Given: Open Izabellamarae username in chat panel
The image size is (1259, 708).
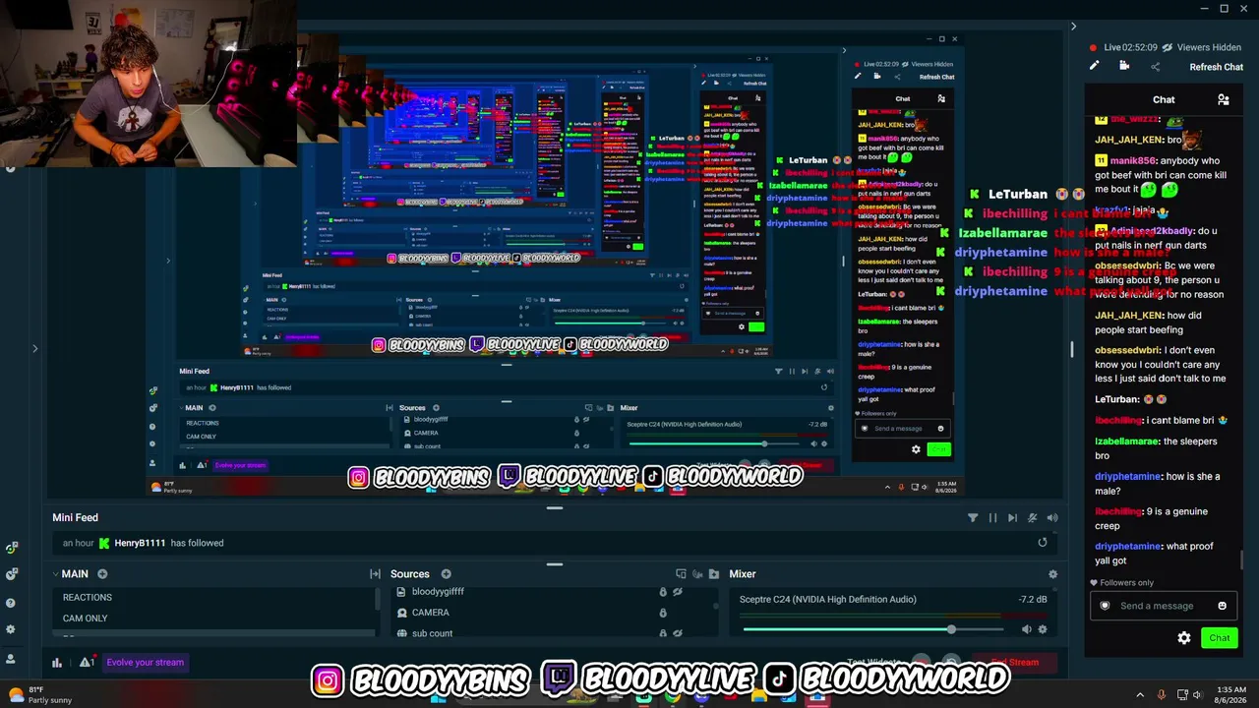Looking at the screenshot, I should click(1126, 442).
